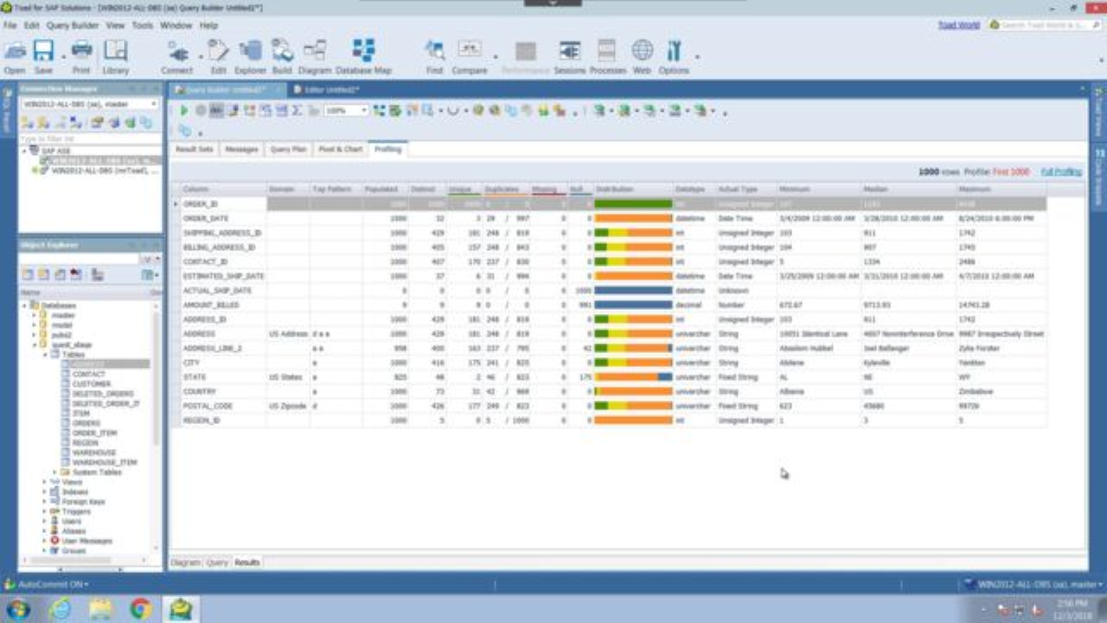The image size is (1107, 623).
Task: Click the Open toolbar icon
Action: click(15, 51)
